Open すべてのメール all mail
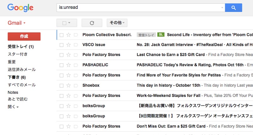This screenshot has height=135, width=253. 22,85
